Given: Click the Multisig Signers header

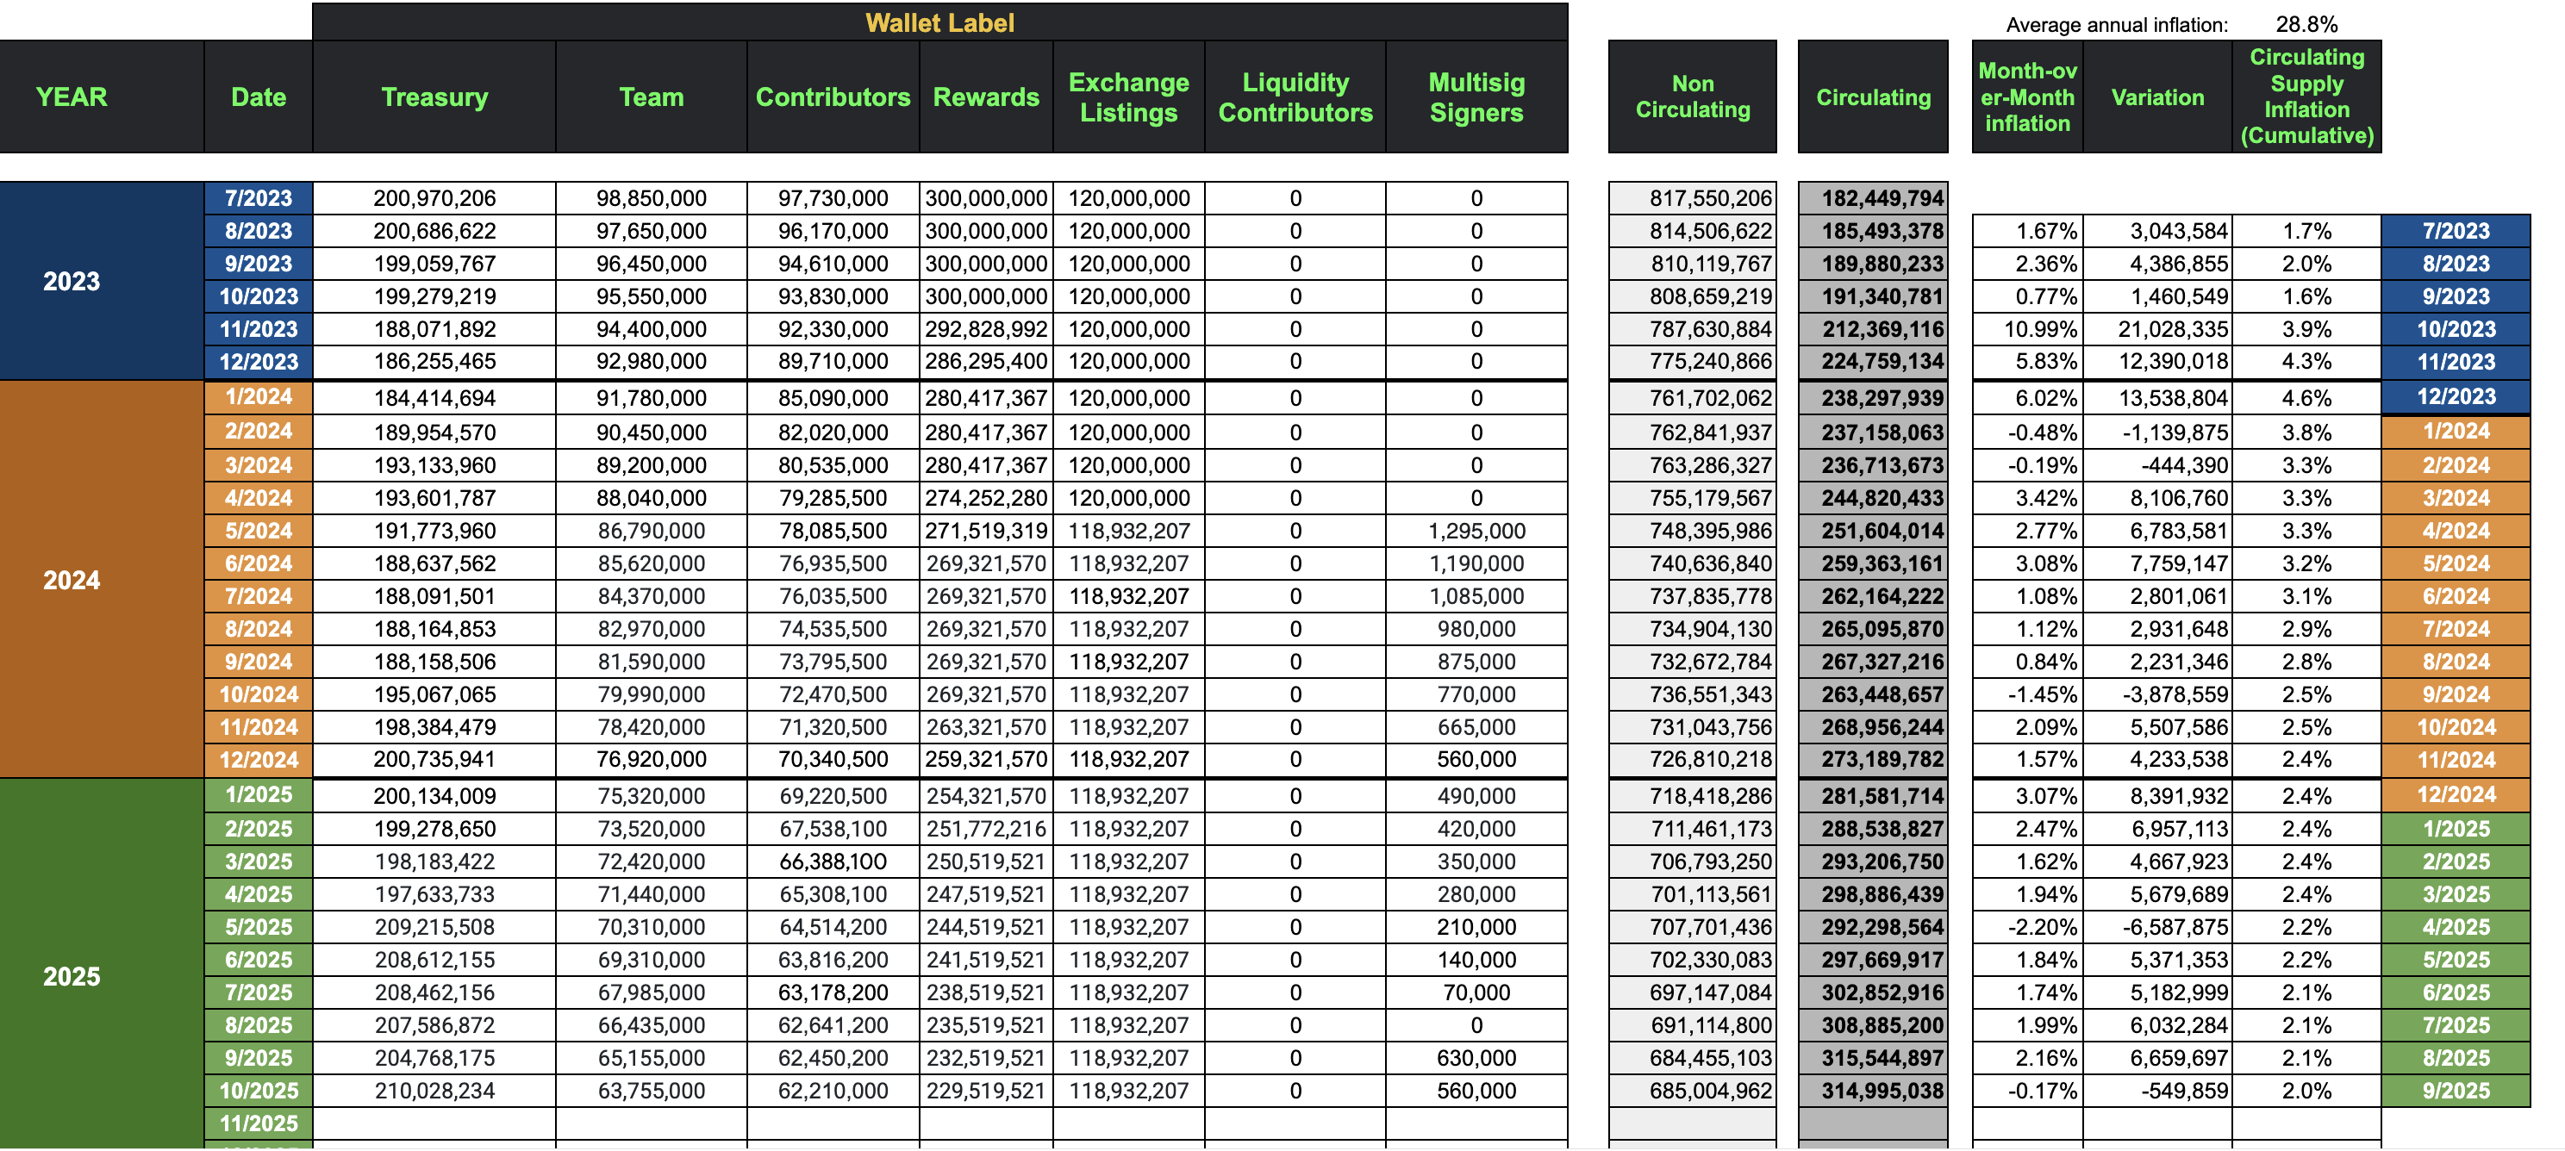Looking at the screenshot, I should (1476, 96).
